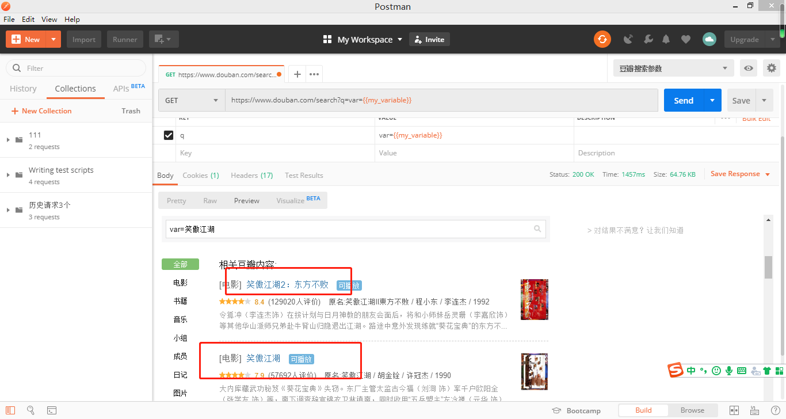
Task: Click the search magnifier in Douban preview
Action: 537,229
